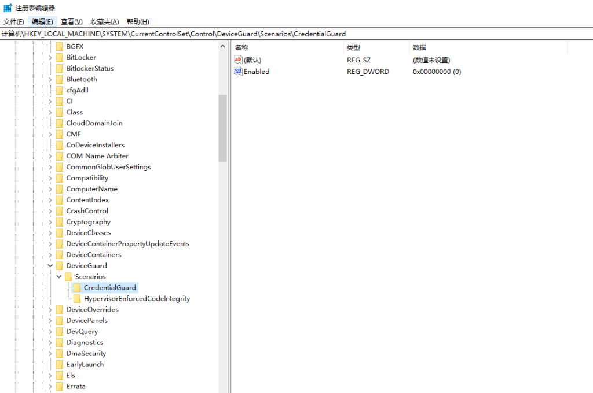593x393 pixels.
Task: Click the Registry Editor title bar icon
Action: 8,8
